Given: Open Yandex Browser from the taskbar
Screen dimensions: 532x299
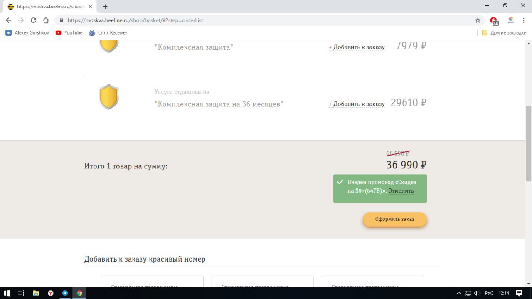Looking at the screenshot, I should 50,293.
